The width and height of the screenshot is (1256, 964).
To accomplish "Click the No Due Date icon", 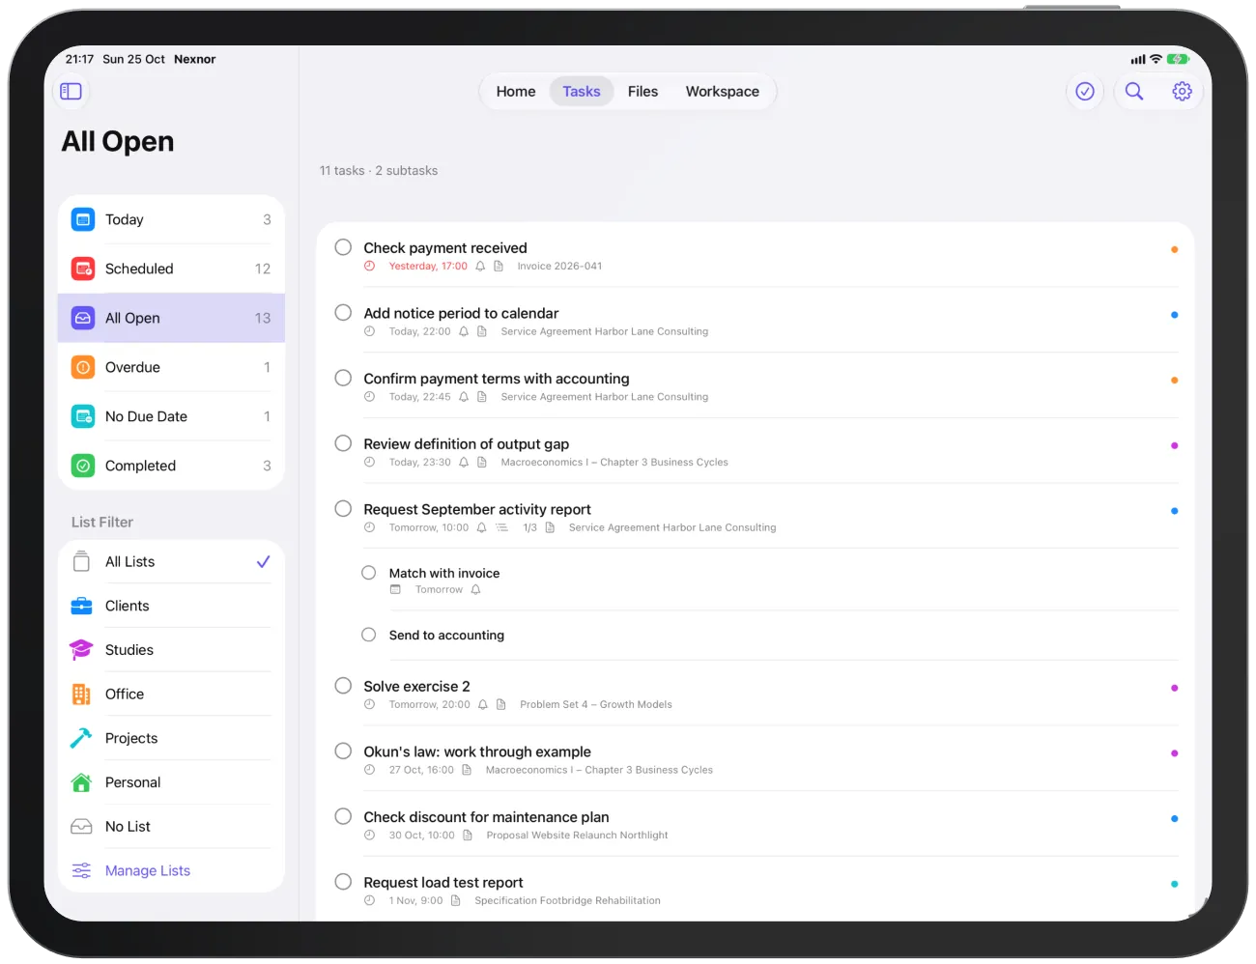I will click(x=83, y=416).
